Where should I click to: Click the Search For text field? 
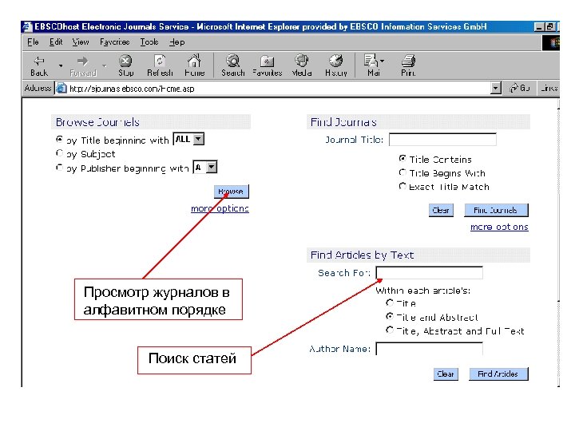coord(430,273)
